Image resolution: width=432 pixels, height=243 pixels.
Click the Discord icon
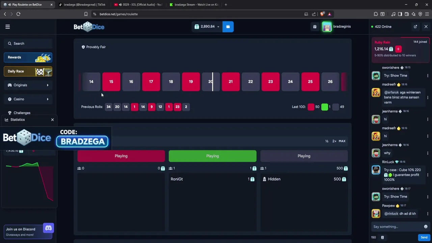[x=48, y=228]
